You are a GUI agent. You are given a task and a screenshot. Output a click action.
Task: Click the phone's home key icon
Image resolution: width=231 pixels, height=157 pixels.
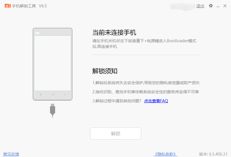coord(53,95)
